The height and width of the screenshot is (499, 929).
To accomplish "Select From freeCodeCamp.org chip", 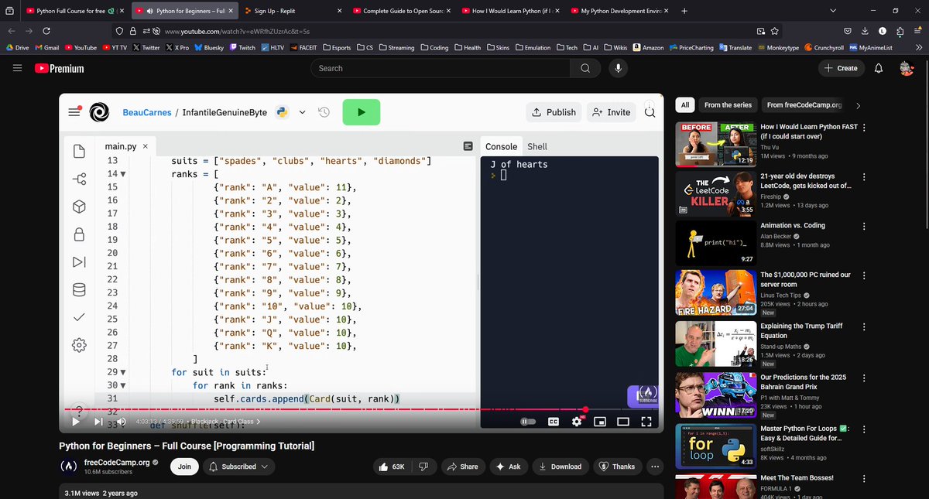I will click(804, 104).
